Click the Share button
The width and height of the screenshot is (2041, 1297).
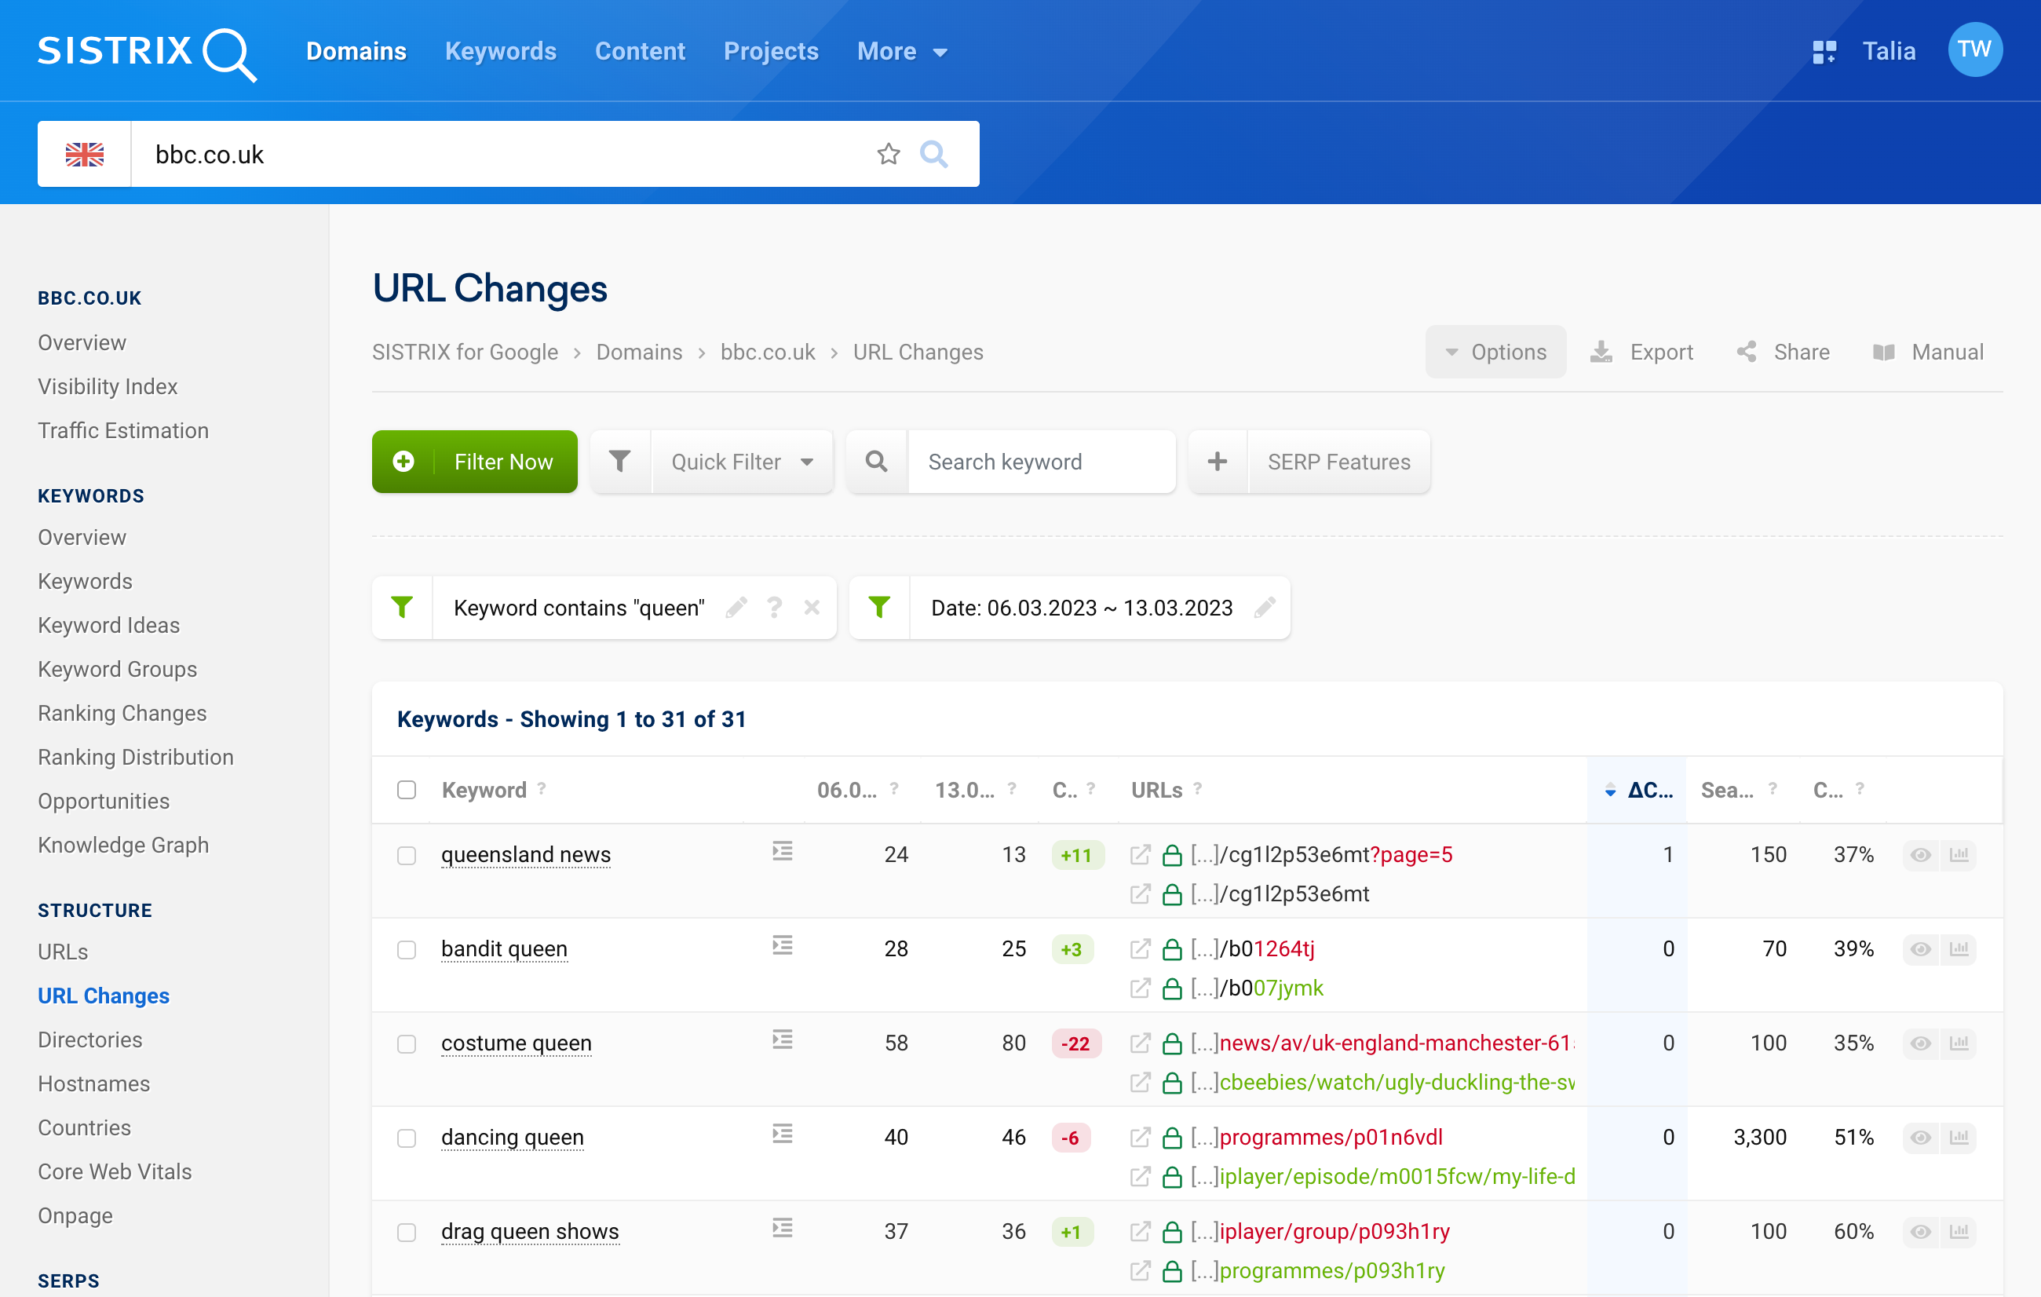click(x=1783, y=352)
